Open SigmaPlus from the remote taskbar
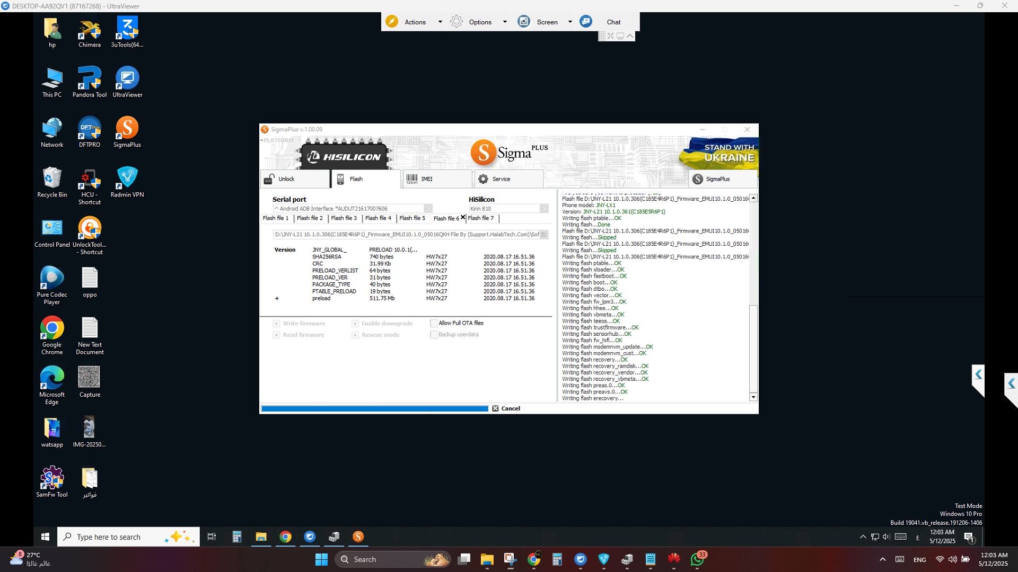The height and width of the screenshot is (572, 1018). (358, 537)
